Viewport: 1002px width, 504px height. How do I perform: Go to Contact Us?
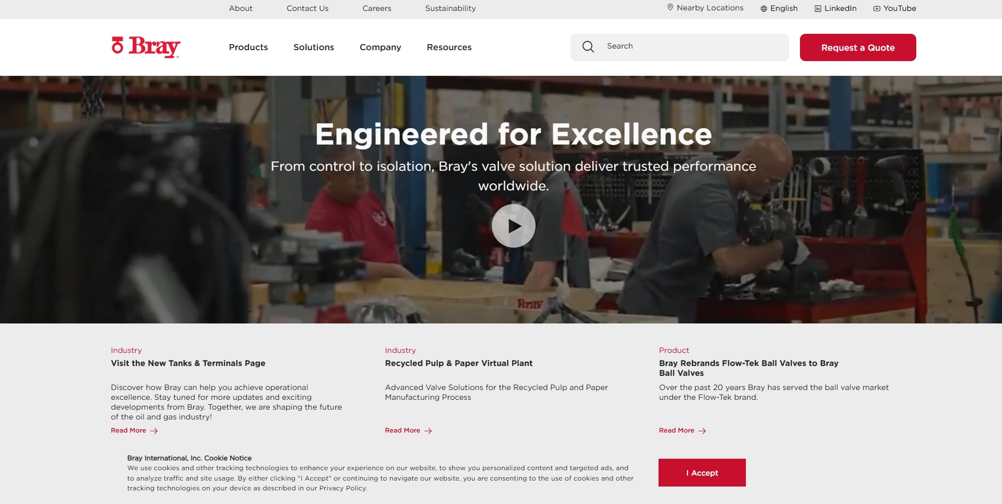307,8
